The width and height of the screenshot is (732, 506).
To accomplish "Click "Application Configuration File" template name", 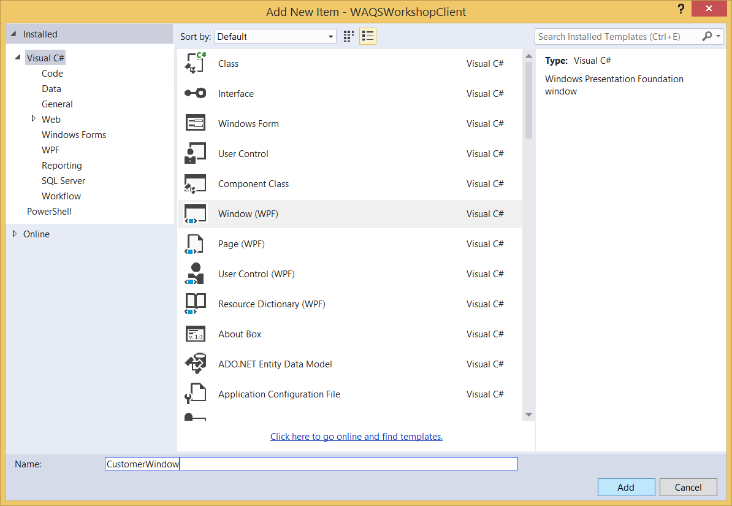I will pos(279,394).
